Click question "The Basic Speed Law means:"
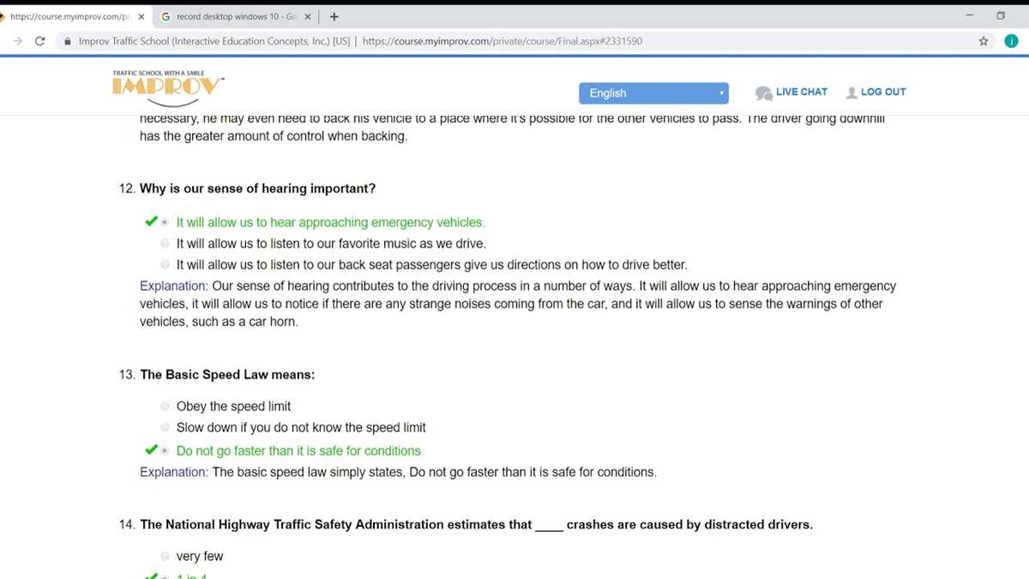1029x579 pixels. point(227,375)
